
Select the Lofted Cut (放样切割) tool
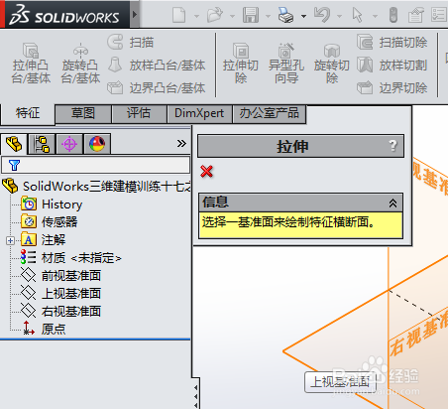tap(392, 66)
